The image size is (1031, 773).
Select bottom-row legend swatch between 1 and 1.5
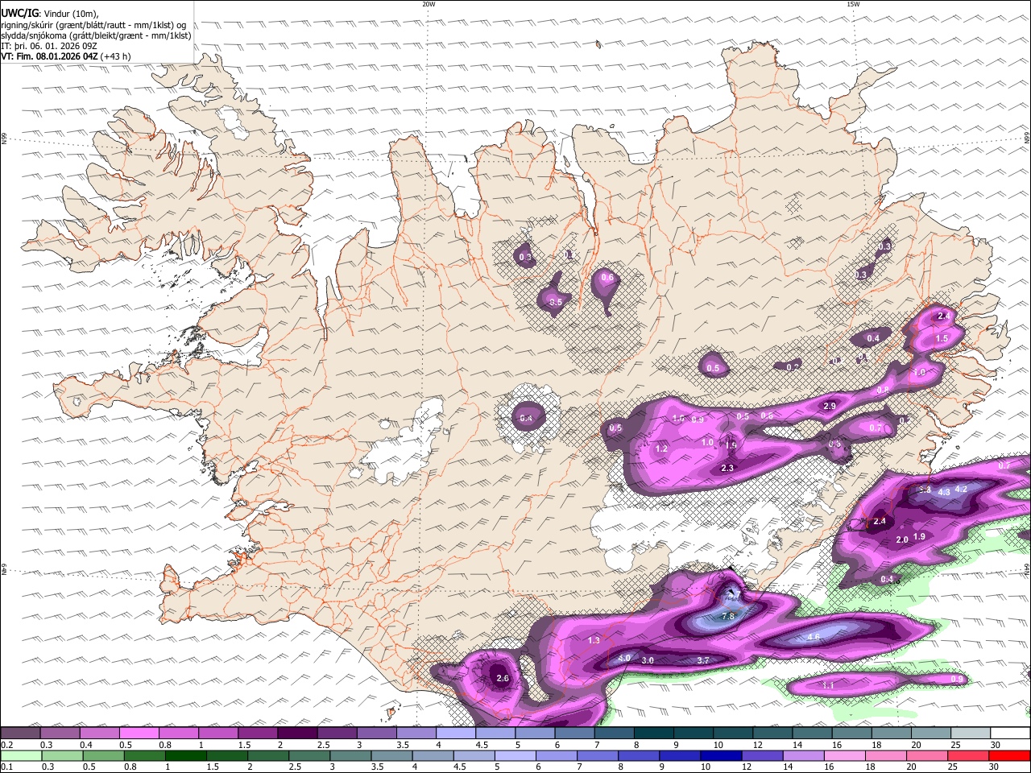tap(186, 756)
